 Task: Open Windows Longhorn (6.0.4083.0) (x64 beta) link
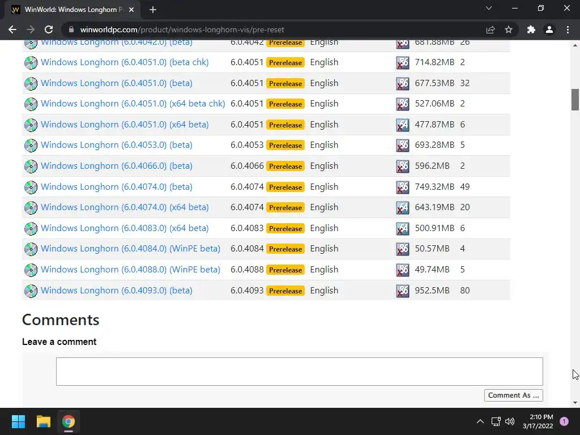[125, 228]
